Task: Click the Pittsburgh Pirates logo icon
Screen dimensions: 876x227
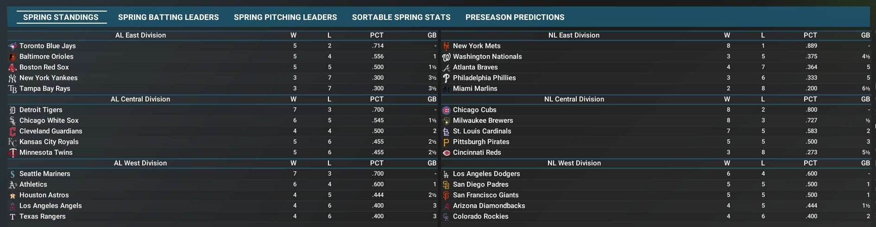Action: click(446, 142)
